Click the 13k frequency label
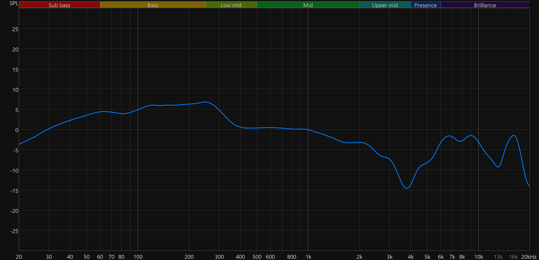The image size is (539, 260). pos(498,257)
